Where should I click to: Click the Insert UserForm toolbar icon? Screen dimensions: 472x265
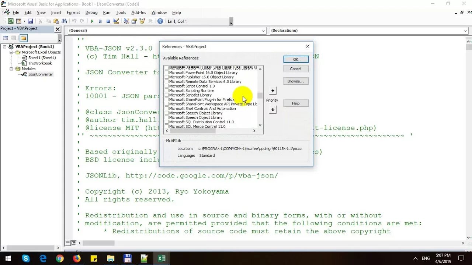18,21
